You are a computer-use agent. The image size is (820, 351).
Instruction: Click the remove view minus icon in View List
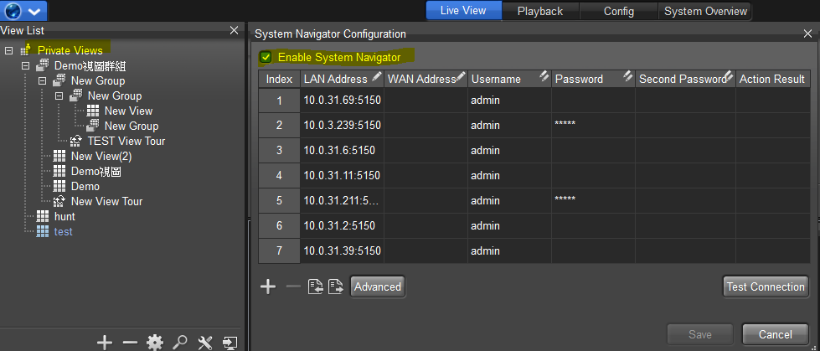click(130, 342)
